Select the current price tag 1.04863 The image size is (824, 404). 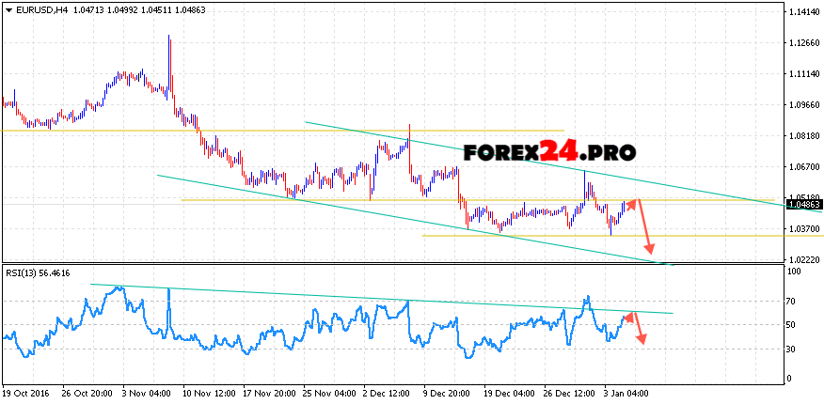(803, 204)
